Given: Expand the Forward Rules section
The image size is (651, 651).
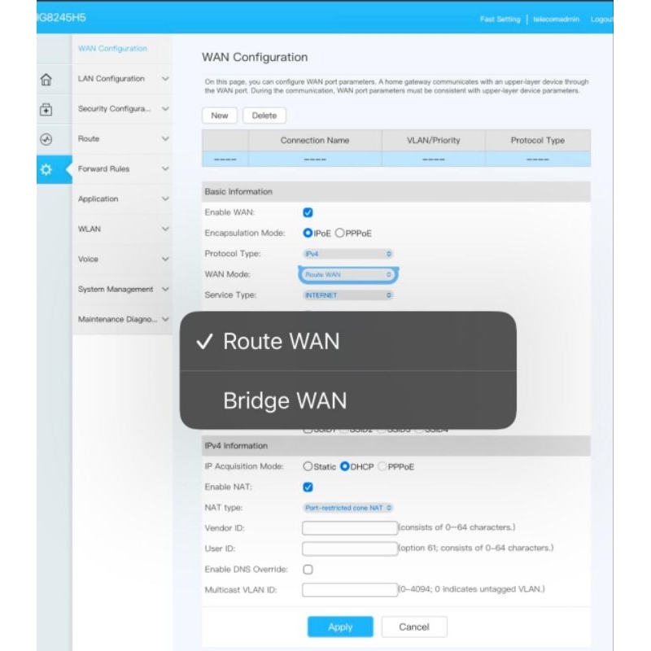Looking at the screenshot, I should coord(124,169).
